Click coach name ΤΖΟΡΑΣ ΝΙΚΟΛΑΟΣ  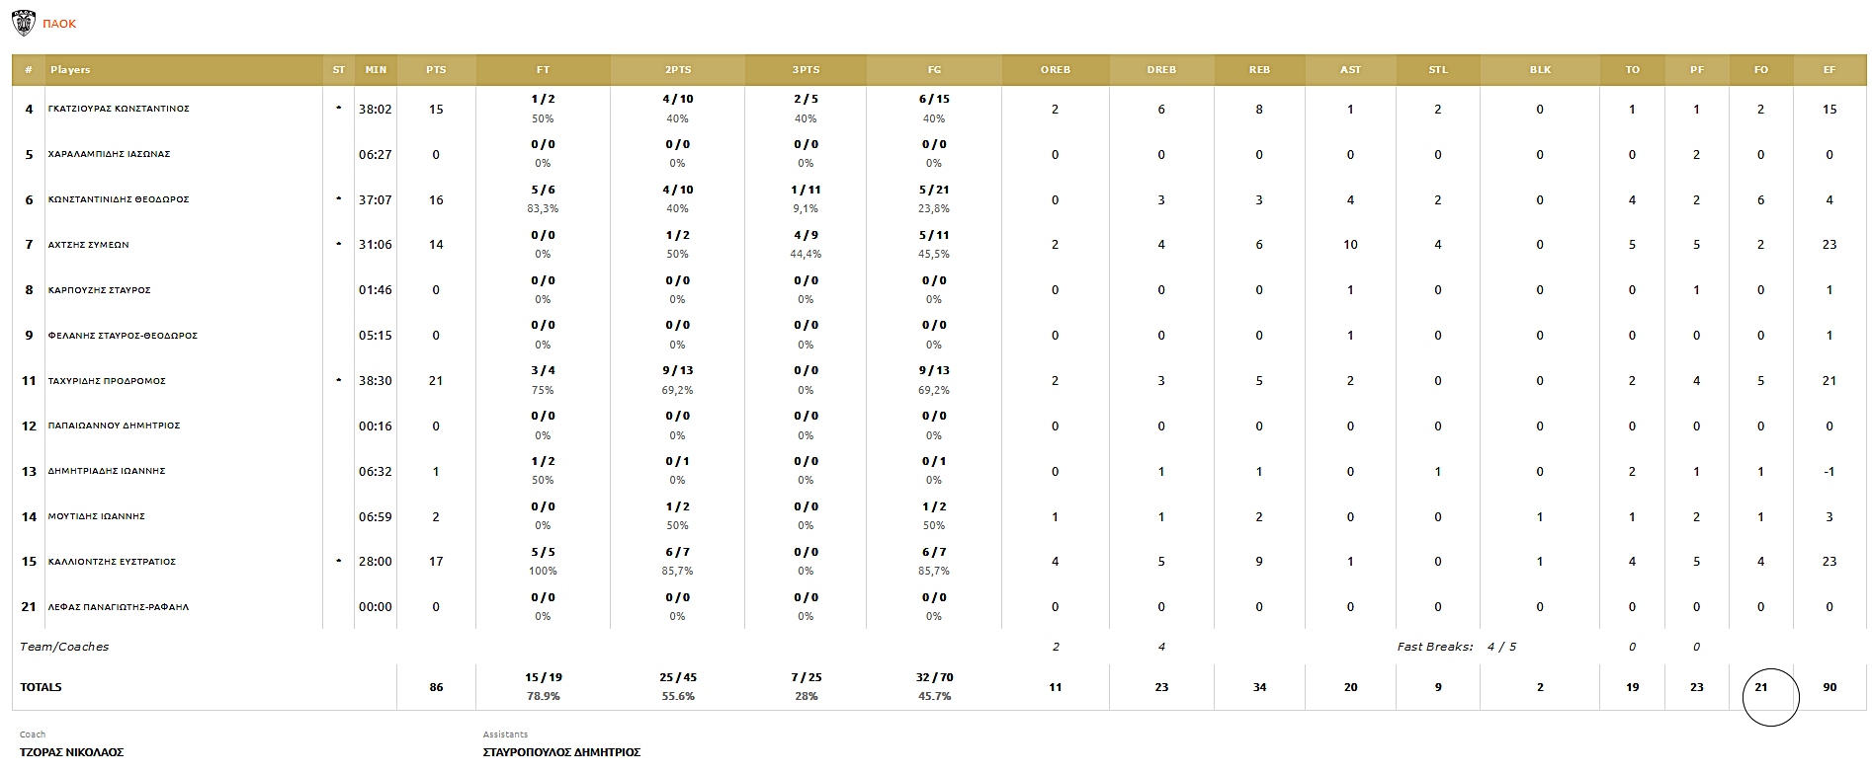click(71, 752)
